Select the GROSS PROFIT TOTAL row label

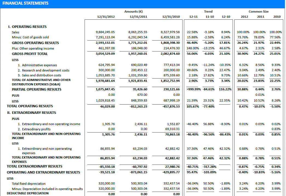[30, 54]
